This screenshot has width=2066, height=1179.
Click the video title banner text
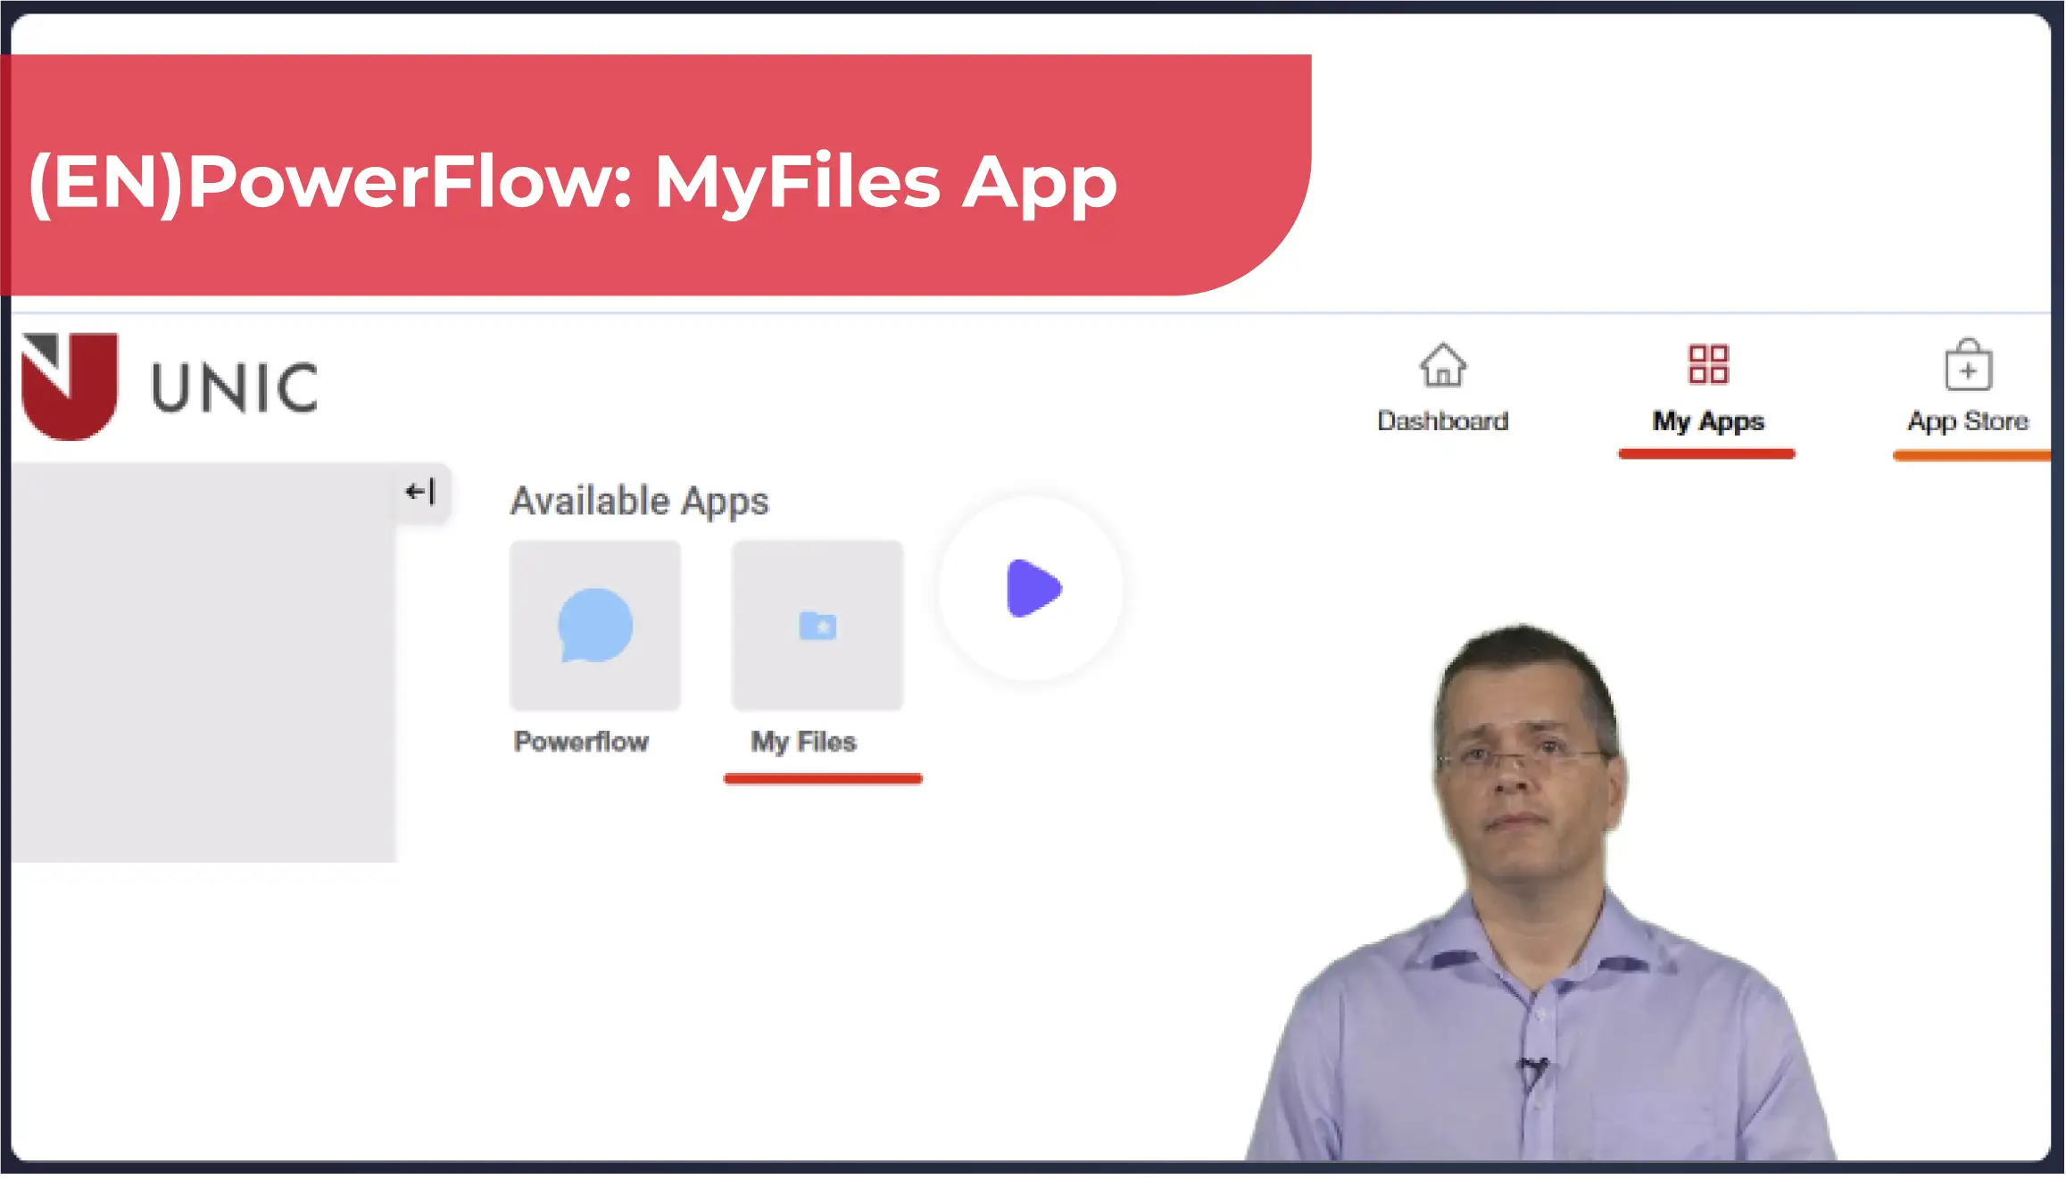[572, 182]
